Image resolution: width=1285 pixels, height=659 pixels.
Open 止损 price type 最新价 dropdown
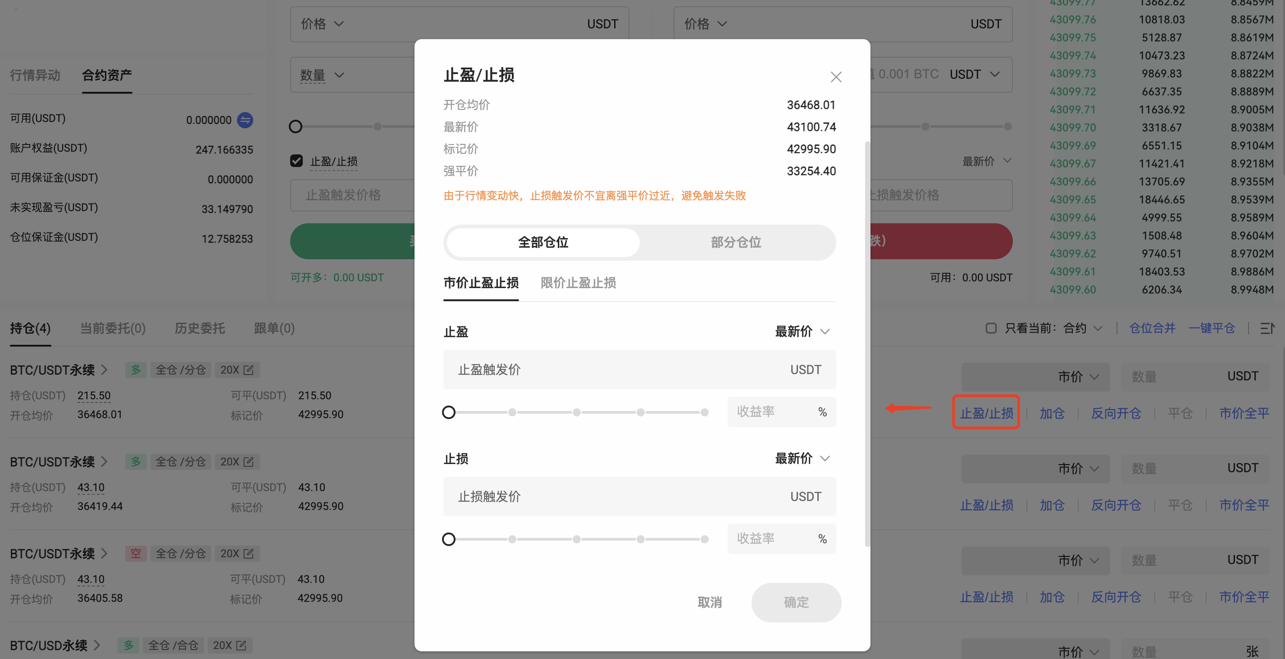click(802, 458)
